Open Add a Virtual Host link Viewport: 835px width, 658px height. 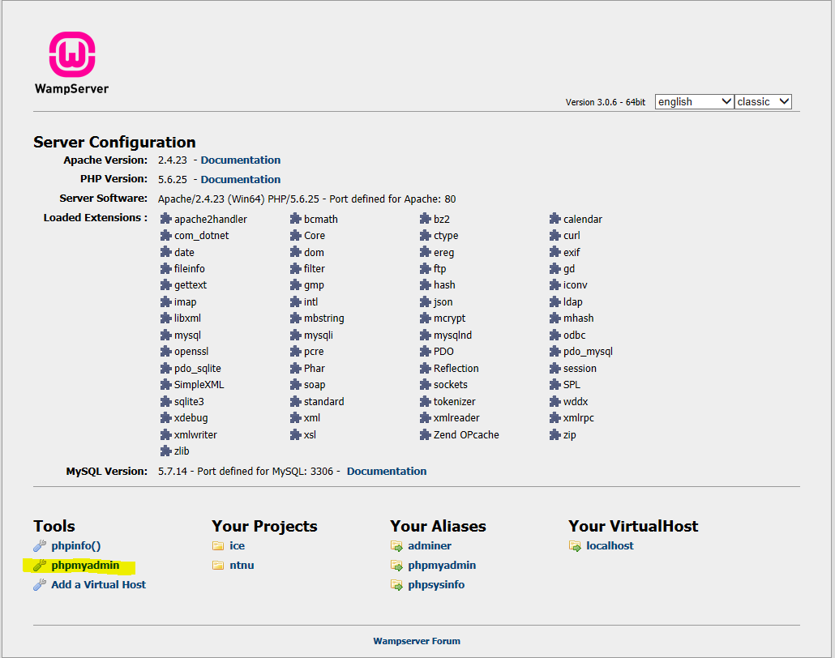coord(99,584)
